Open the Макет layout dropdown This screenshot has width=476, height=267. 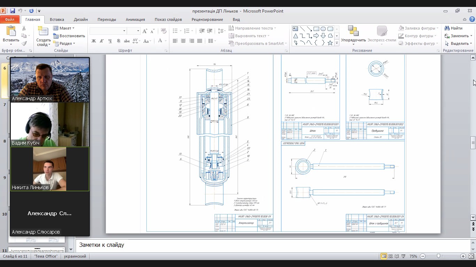tap(64, 28)
